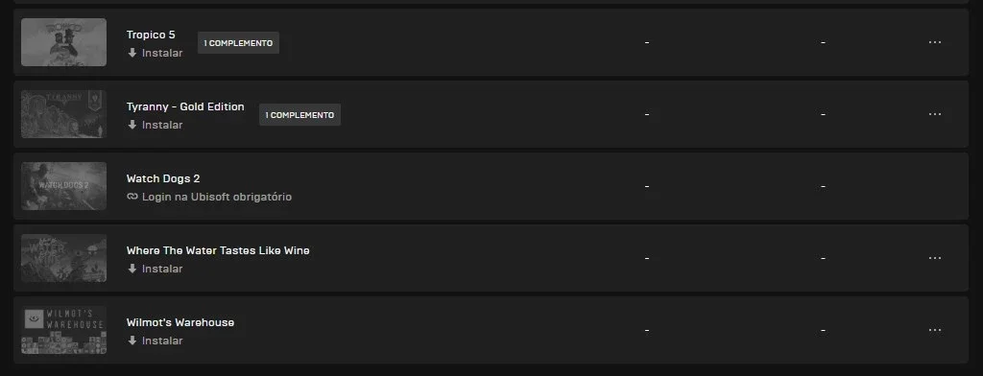This screenshot has width=983, height=376.
Task: Click the Where The Water Tastes Like Wine thumbnail
Action: pyautogui.click(x=64, y=258)
